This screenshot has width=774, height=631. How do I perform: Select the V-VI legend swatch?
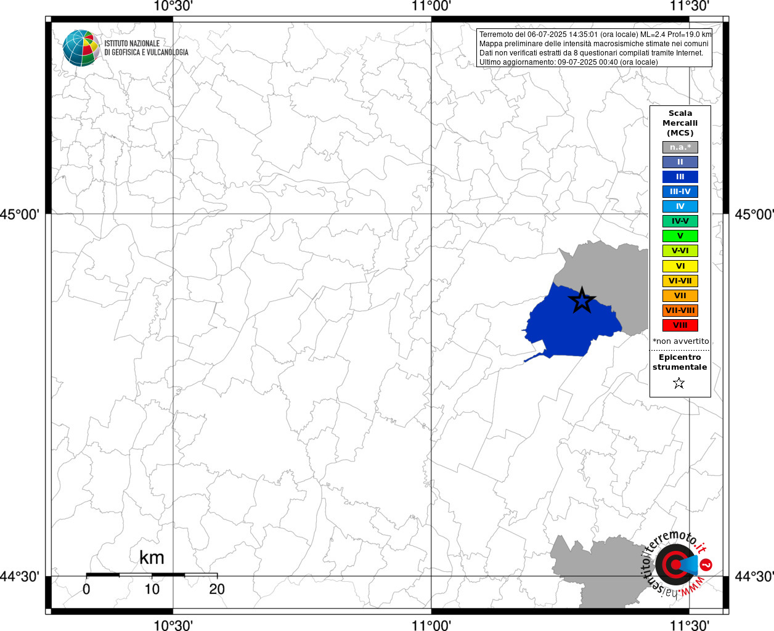(x=680, y=251)
